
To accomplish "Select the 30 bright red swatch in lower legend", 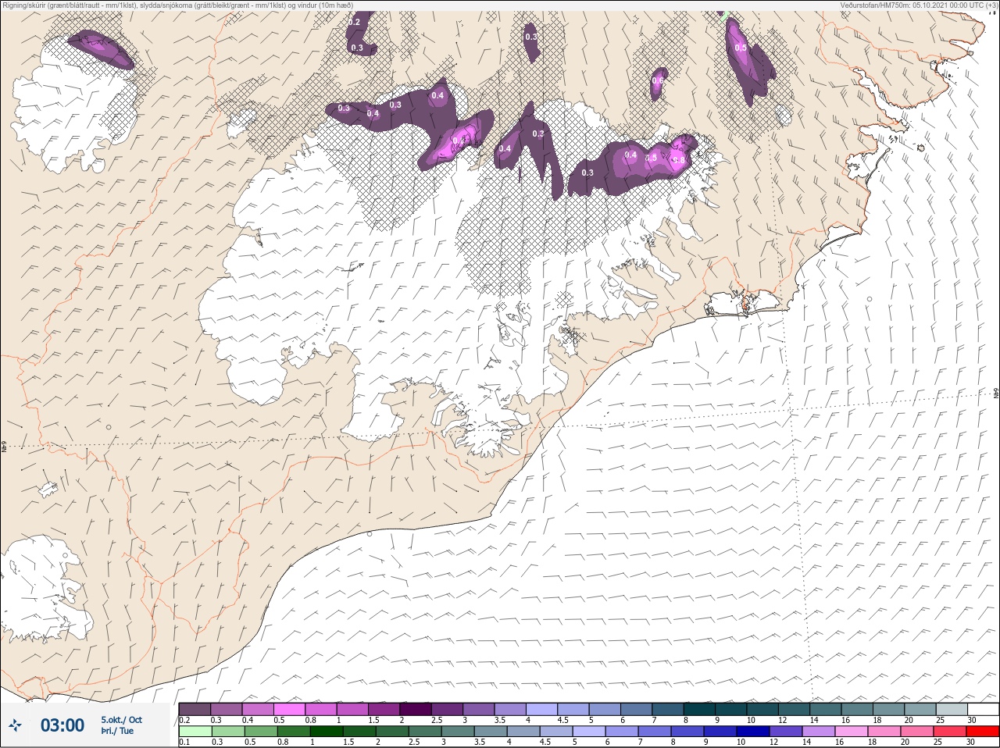I will 982,732.
